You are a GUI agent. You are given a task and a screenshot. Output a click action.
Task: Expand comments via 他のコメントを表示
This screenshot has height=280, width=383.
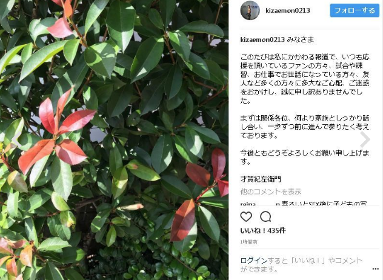271,192
